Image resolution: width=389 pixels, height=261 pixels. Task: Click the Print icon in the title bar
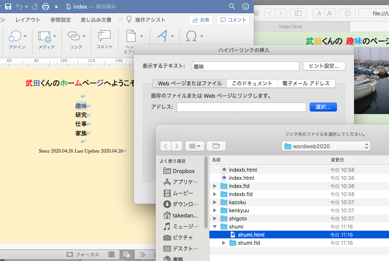point(46,6)
